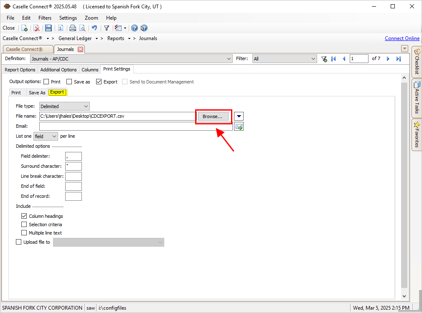Viewport: 422px width, 313px height.
Task: Click inside the File name input field
Action: (118, 116)
